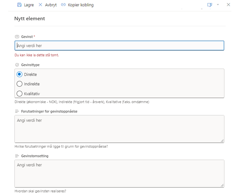Click resize handle of Gevinstomsetting text area
Screen dimensions: 232x193
222,185
